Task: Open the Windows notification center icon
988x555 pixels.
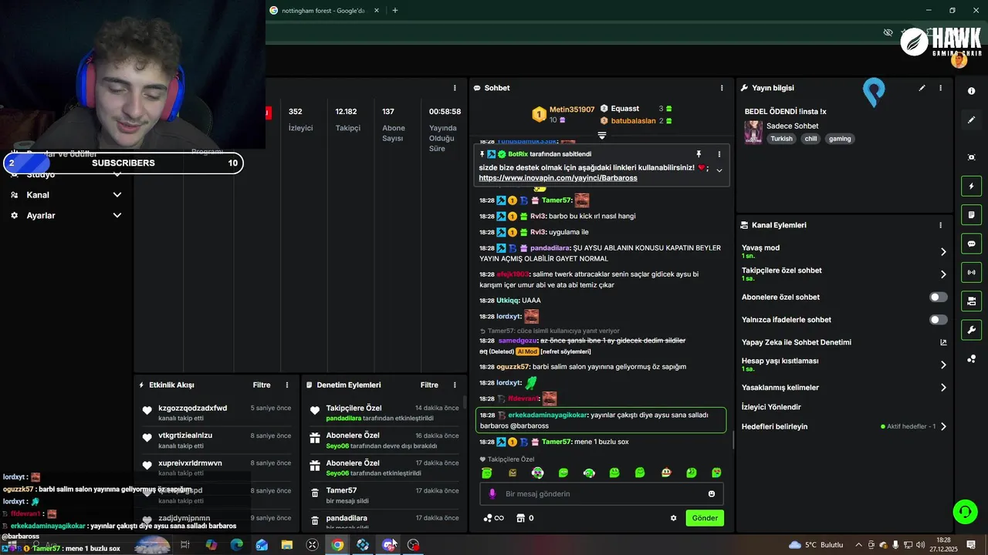Action: (x=971, y=545)
